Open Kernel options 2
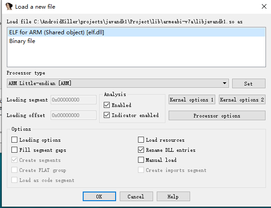 (x=242, y=100)
